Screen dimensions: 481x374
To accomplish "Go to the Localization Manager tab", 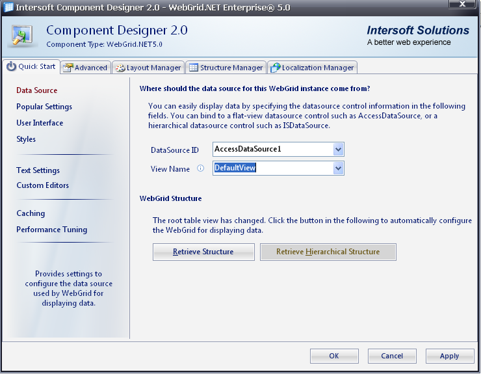I will click(312, 68).
